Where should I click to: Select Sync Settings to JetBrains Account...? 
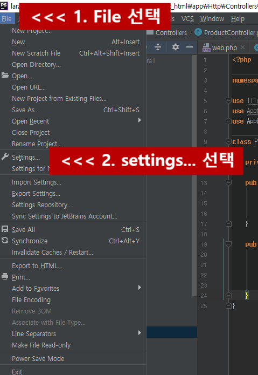click(x=73, y=216)
